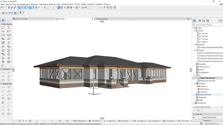This screenshot has width=223, height=125.
Task: Select the Column tool in the toolbox
Action: 9,27
